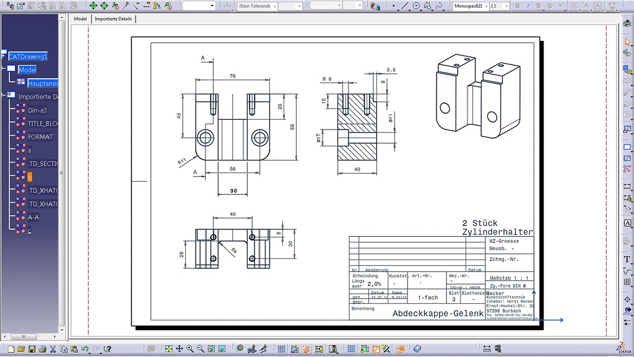Click the New document icon
The height and width of the screenshot is (357, 634).
pyautogui.click(x=11, y=349)
